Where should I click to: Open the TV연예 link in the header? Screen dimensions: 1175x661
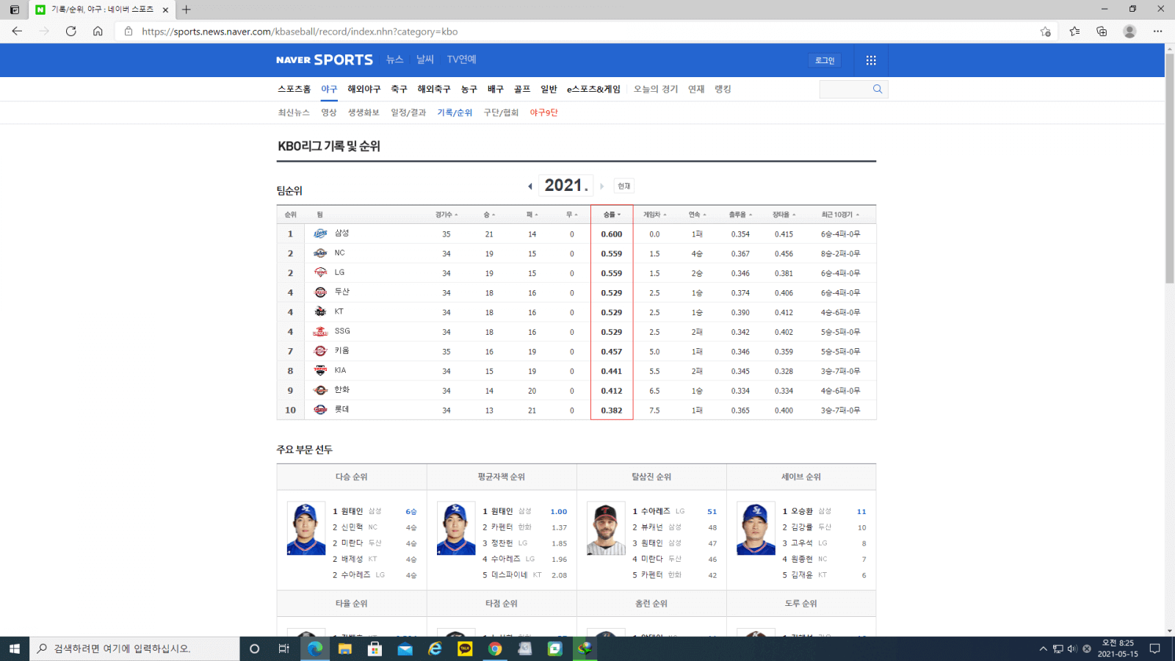[462, 59]
